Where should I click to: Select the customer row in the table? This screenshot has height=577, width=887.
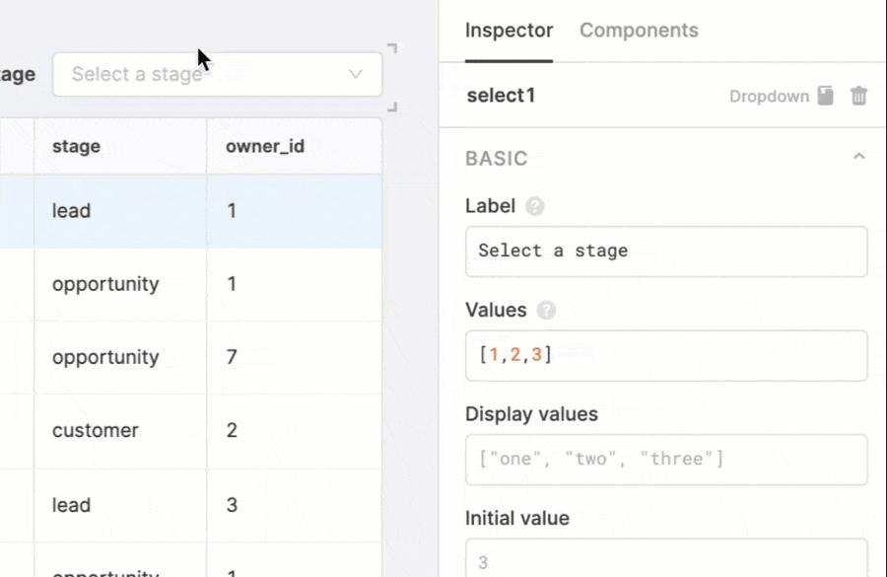[96, 431]
